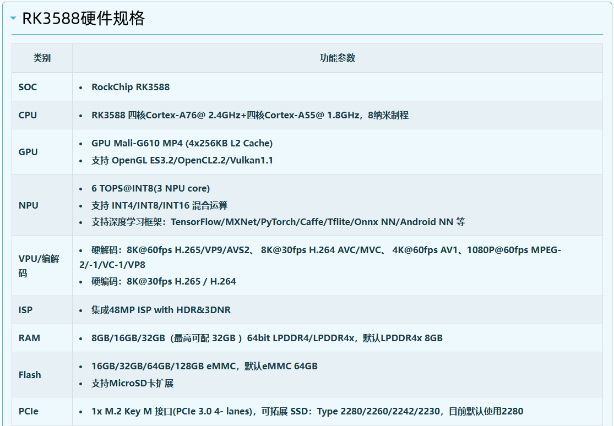Click the 硬编码 8K@30fps H.265 line
Viewport: 614px width, 426px height.
pyautogui.click(x=164, y=281)
